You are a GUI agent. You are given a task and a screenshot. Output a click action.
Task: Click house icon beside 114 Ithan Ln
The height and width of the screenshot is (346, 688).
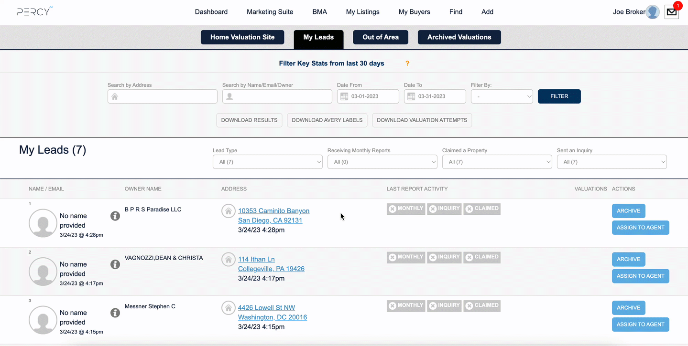tap(228, 259)
